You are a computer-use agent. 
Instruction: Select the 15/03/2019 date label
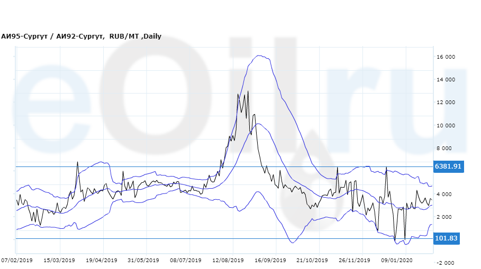59,260
